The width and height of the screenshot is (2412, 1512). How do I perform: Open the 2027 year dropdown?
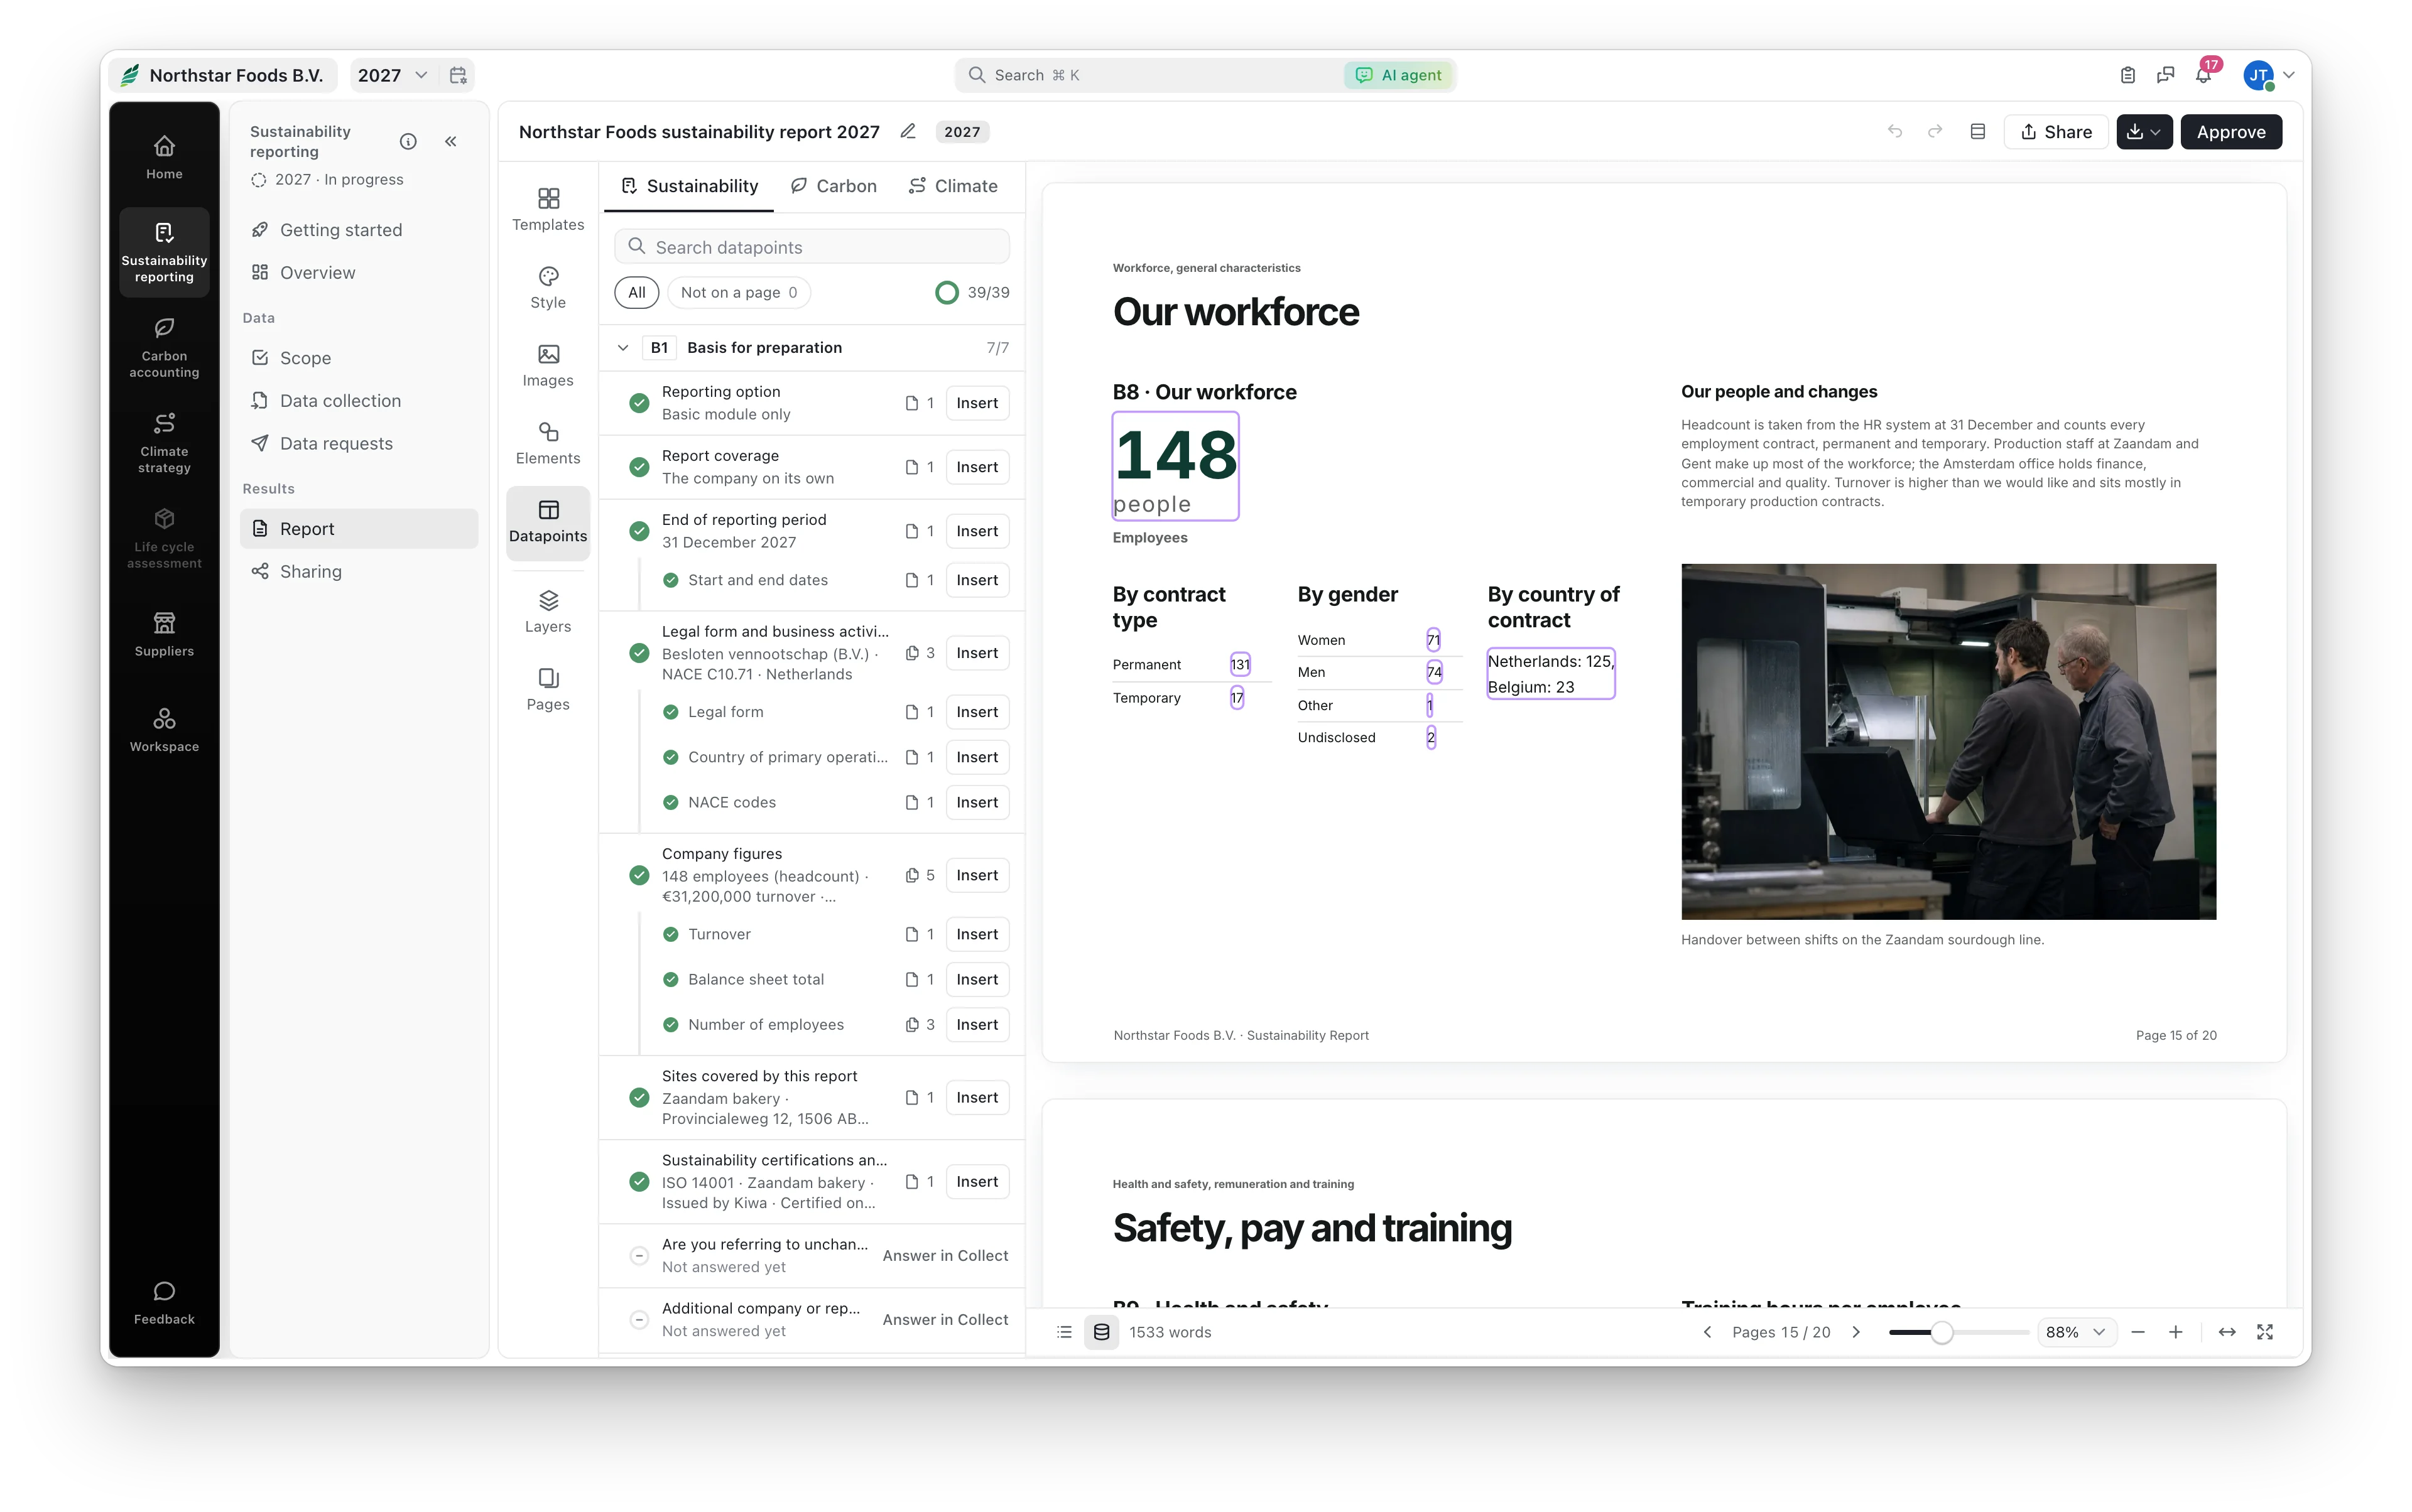coord(391,75)
